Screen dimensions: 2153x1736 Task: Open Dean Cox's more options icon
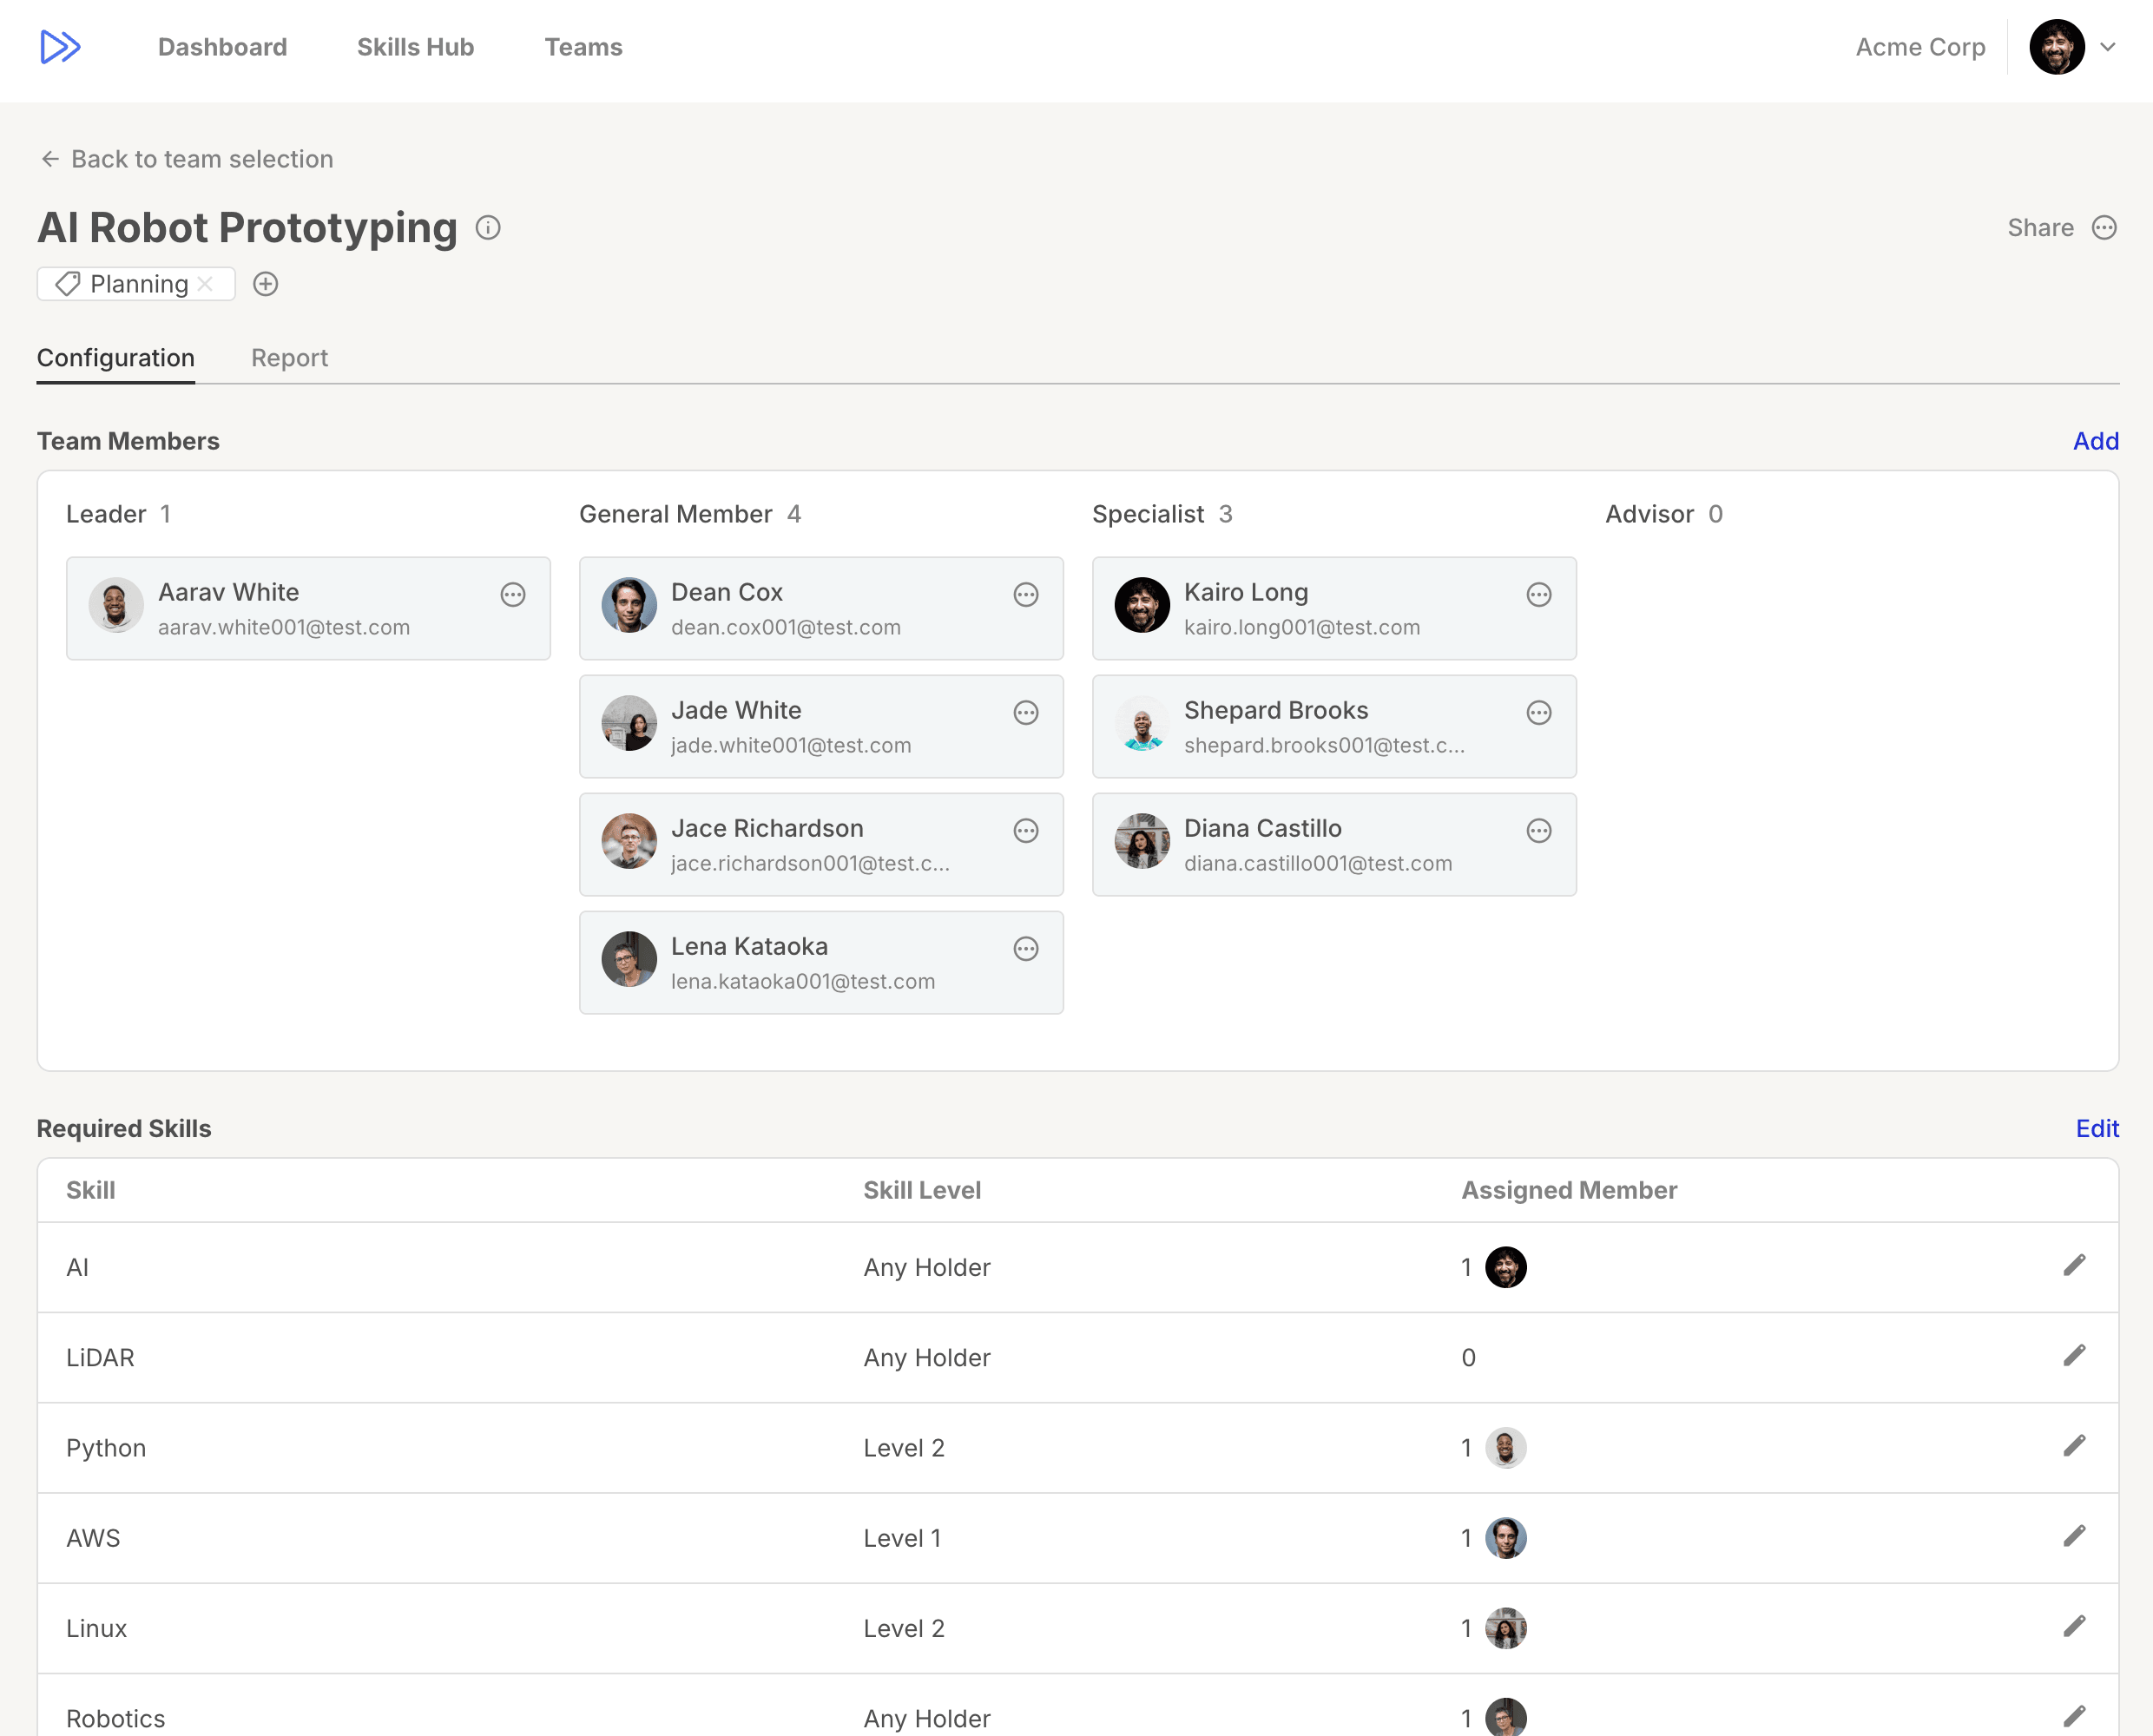coord(1026,595)
